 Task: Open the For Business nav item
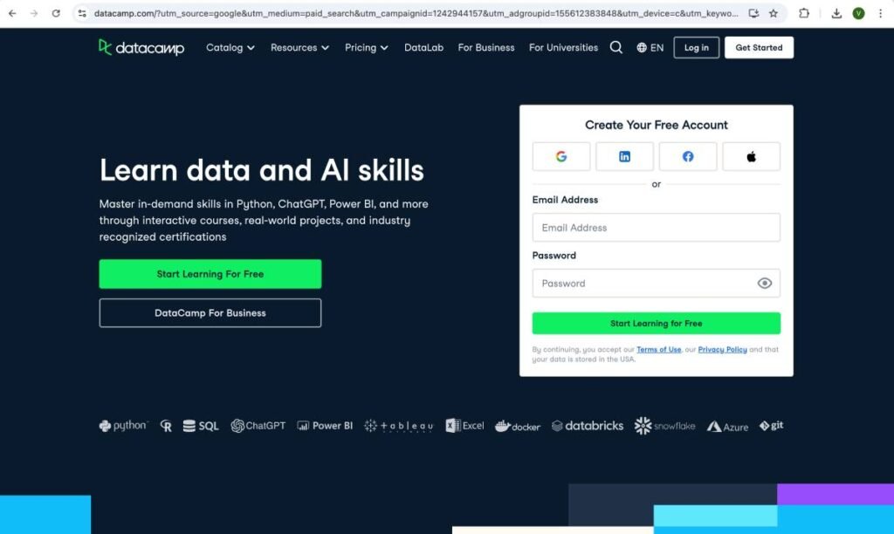coord(486,47)
